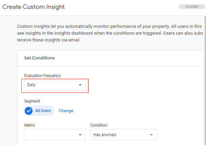
Task: Click the arrow beside Daily
Action: point(80,85)
